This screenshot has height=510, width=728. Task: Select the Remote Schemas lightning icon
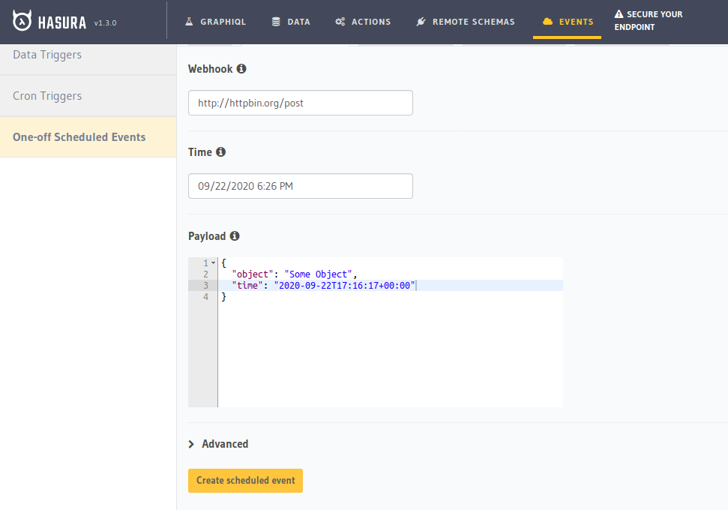pyautogui.click(x=421, y=21)
